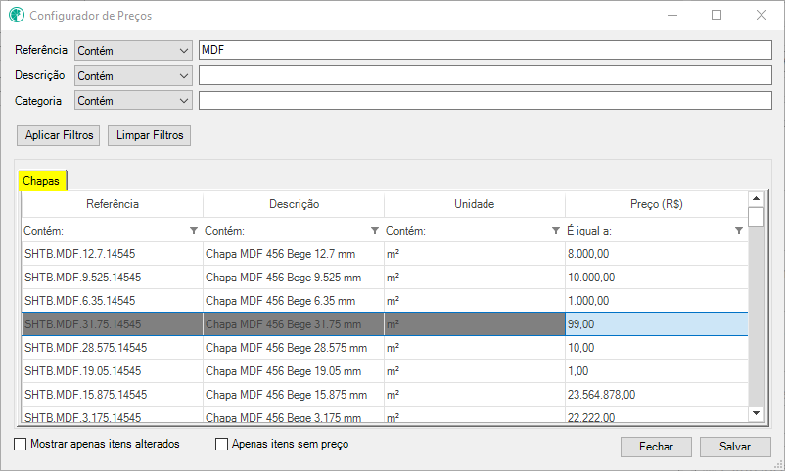Click the table vertical scrollbar thumb
This screenshot has width=785, height=471.
point(756,217)
